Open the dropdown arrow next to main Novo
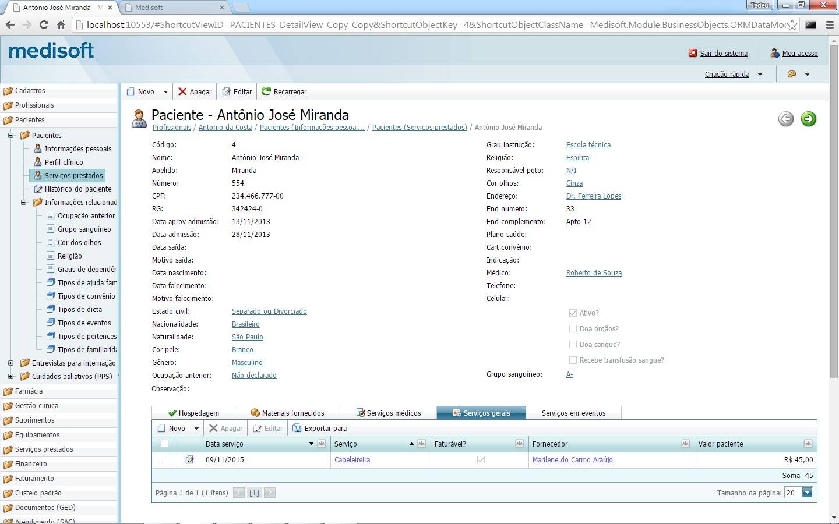The width and height of the screenshot is (839, 524). (165, 92)
